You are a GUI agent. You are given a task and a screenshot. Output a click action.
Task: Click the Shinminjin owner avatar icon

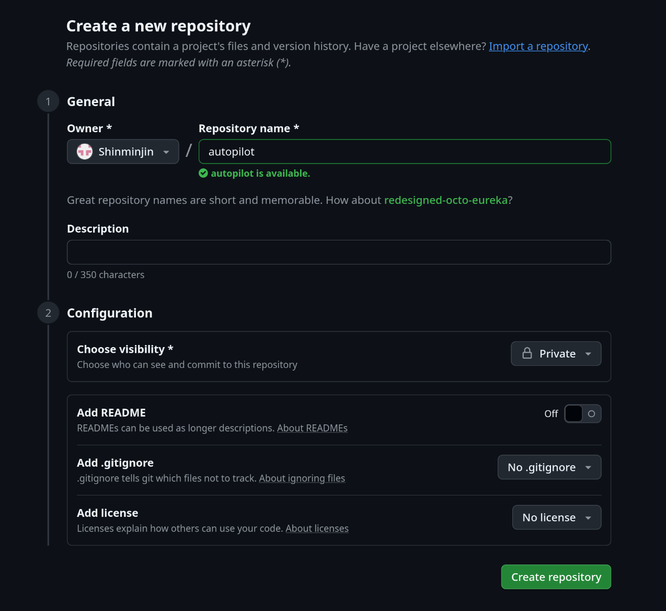click(x=85, y=152)
